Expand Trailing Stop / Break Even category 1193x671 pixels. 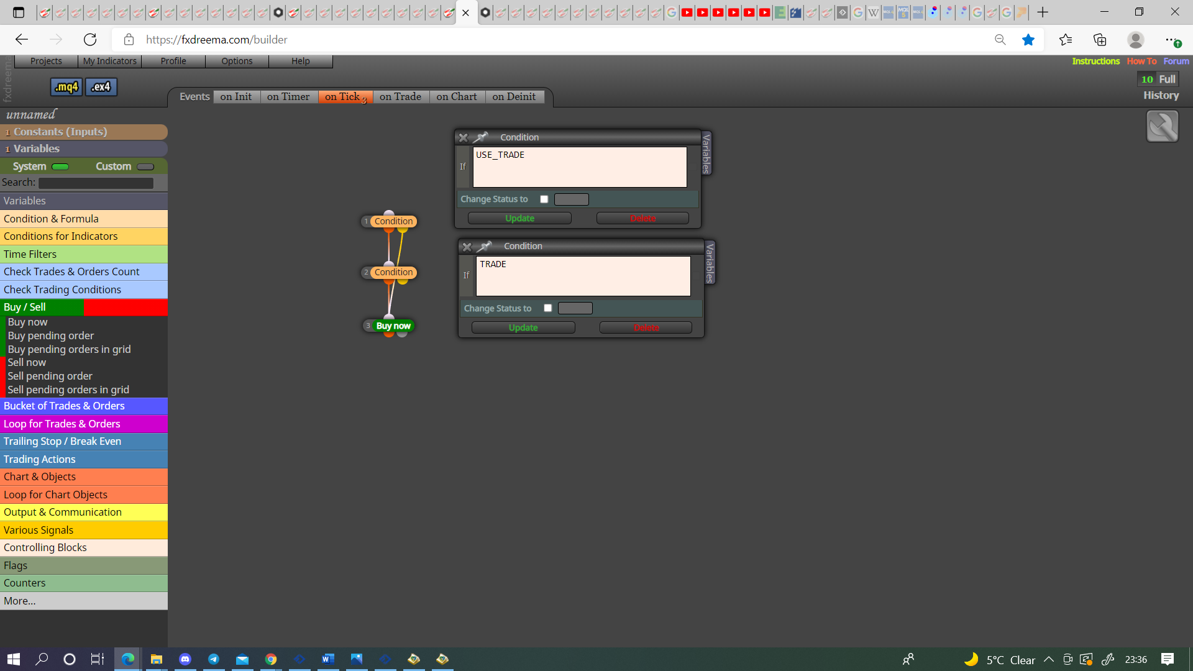(84, 441)
